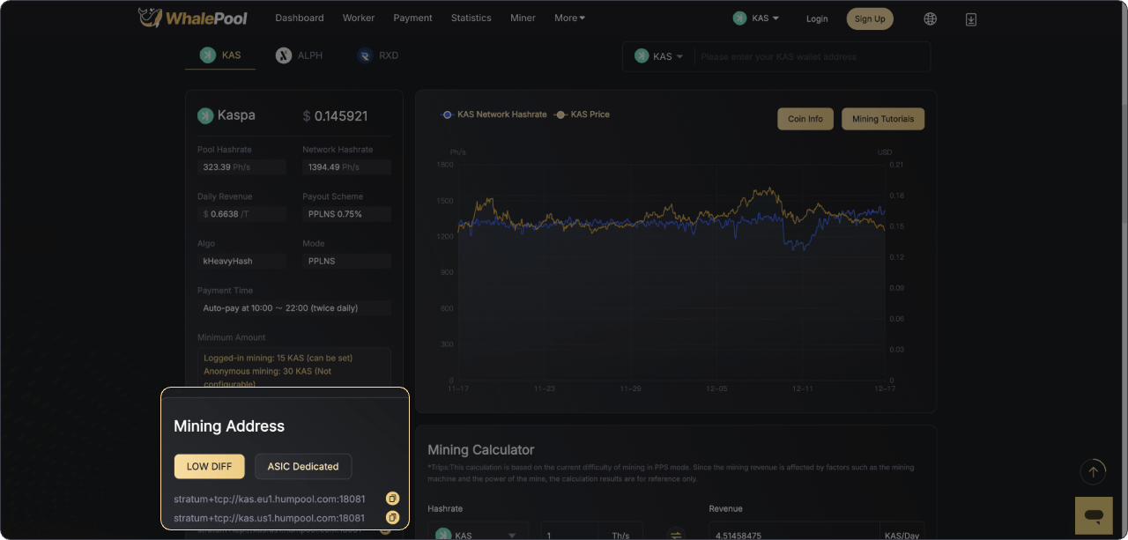Click the swap icon in Mining Calculator
The image size is (1128, 540).
pyautogui.click(x=676, y=535)
